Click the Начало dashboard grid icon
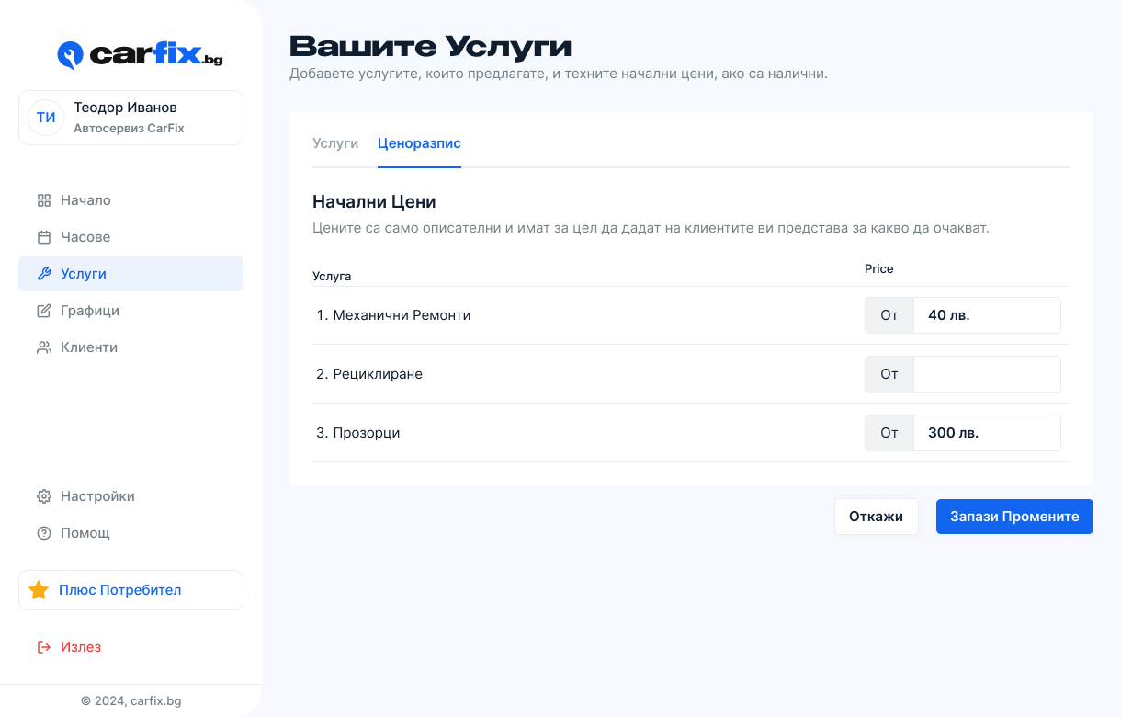This screenshot has width=1121, height=717. click(x=44, y=200)
